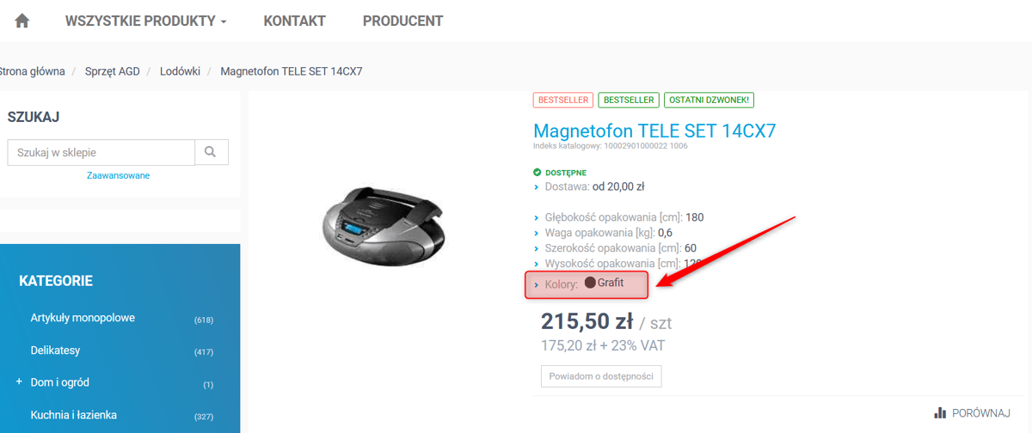Expand the Dom i ogród plus icon
Image resolution: width=1032 pixels, height=433 pixels.
click(x=19, y=381)
